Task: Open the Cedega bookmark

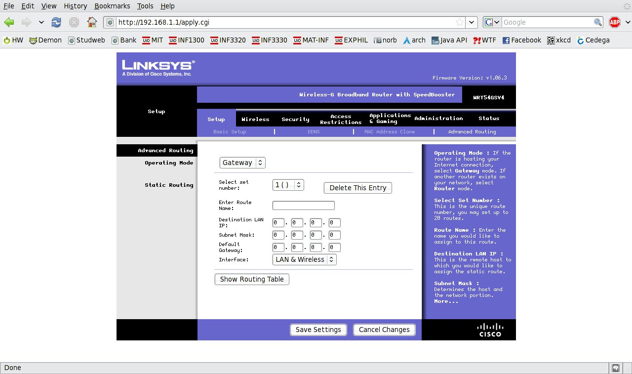Action: 593,40
